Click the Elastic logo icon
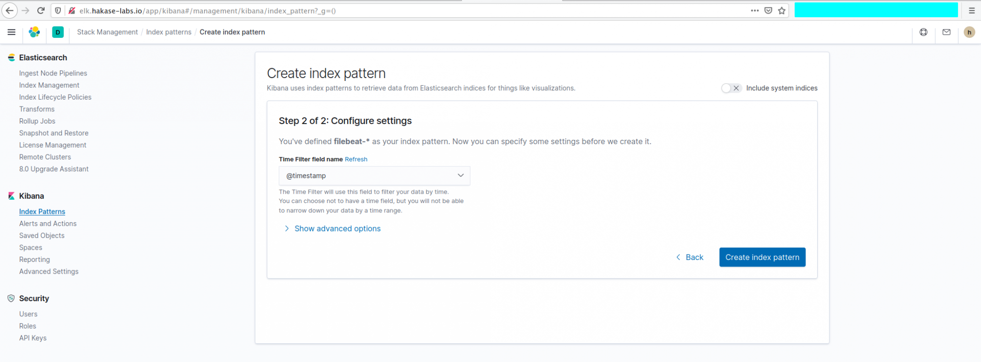The height and width of the screenshot is (362, 981). point(34,32)
